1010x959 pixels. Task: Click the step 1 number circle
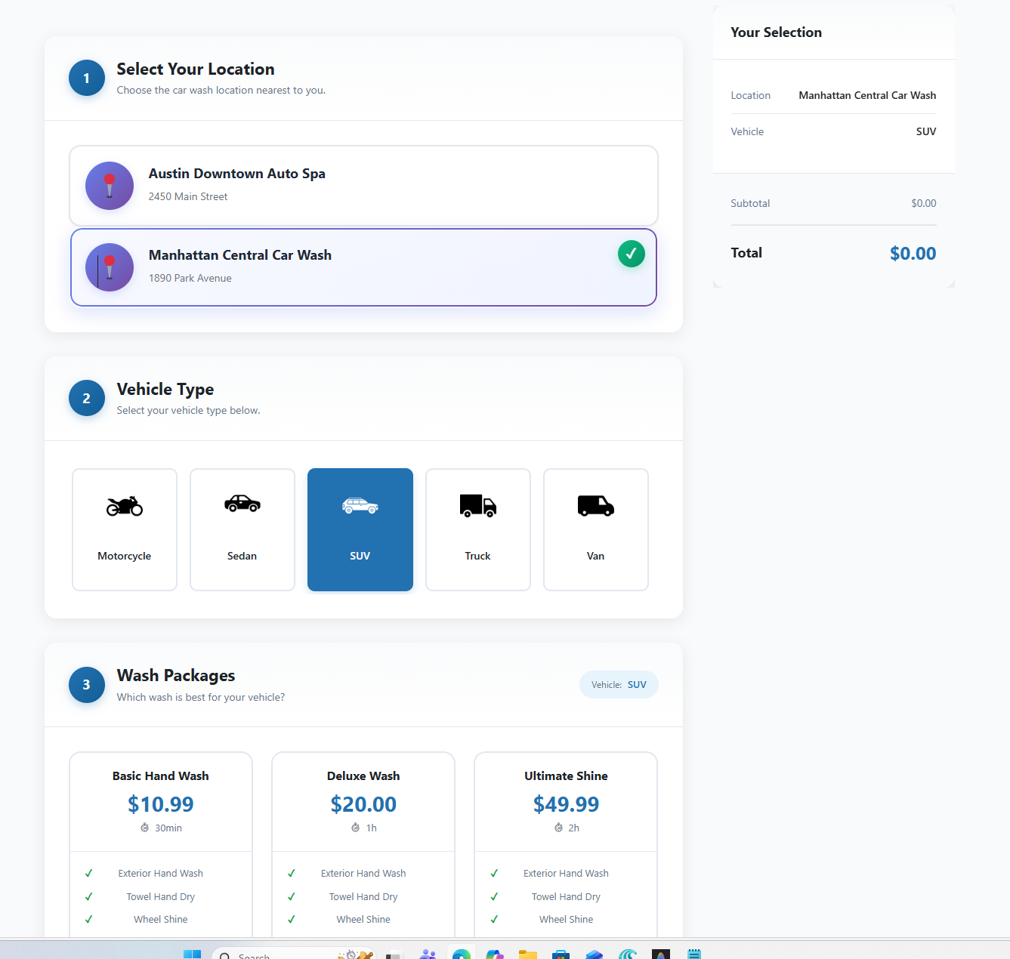click(87, 78)
